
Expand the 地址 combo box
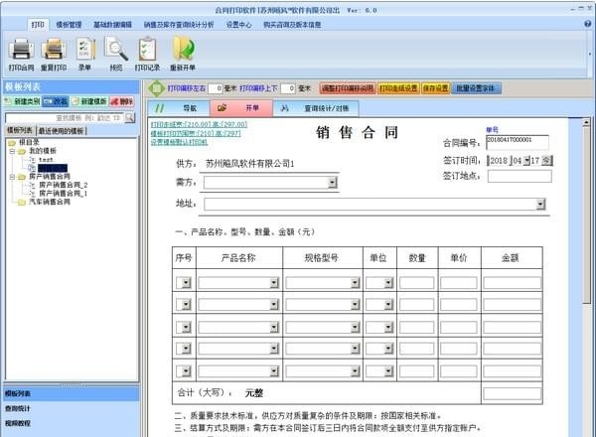(540, 204)
